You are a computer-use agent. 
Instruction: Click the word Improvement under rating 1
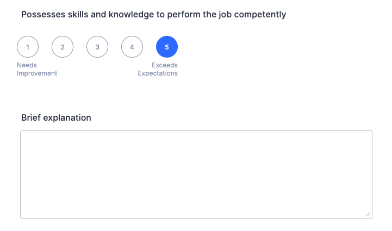click(37, 73)
